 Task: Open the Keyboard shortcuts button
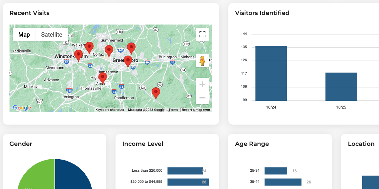pos(110,110)
